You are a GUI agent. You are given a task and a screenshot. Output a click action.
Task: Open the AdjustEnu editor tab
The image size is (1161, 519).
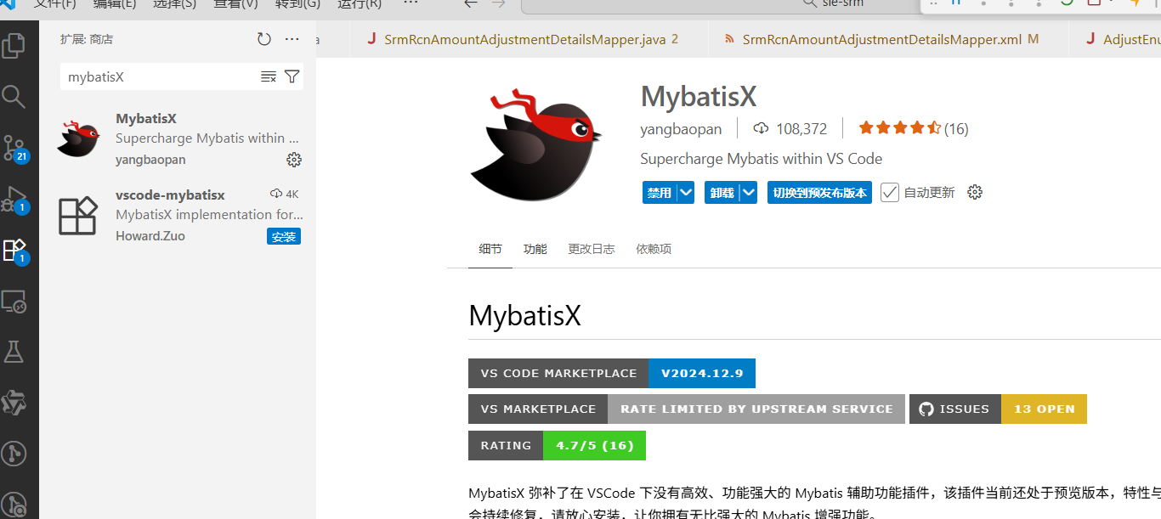coord(1114,39)
